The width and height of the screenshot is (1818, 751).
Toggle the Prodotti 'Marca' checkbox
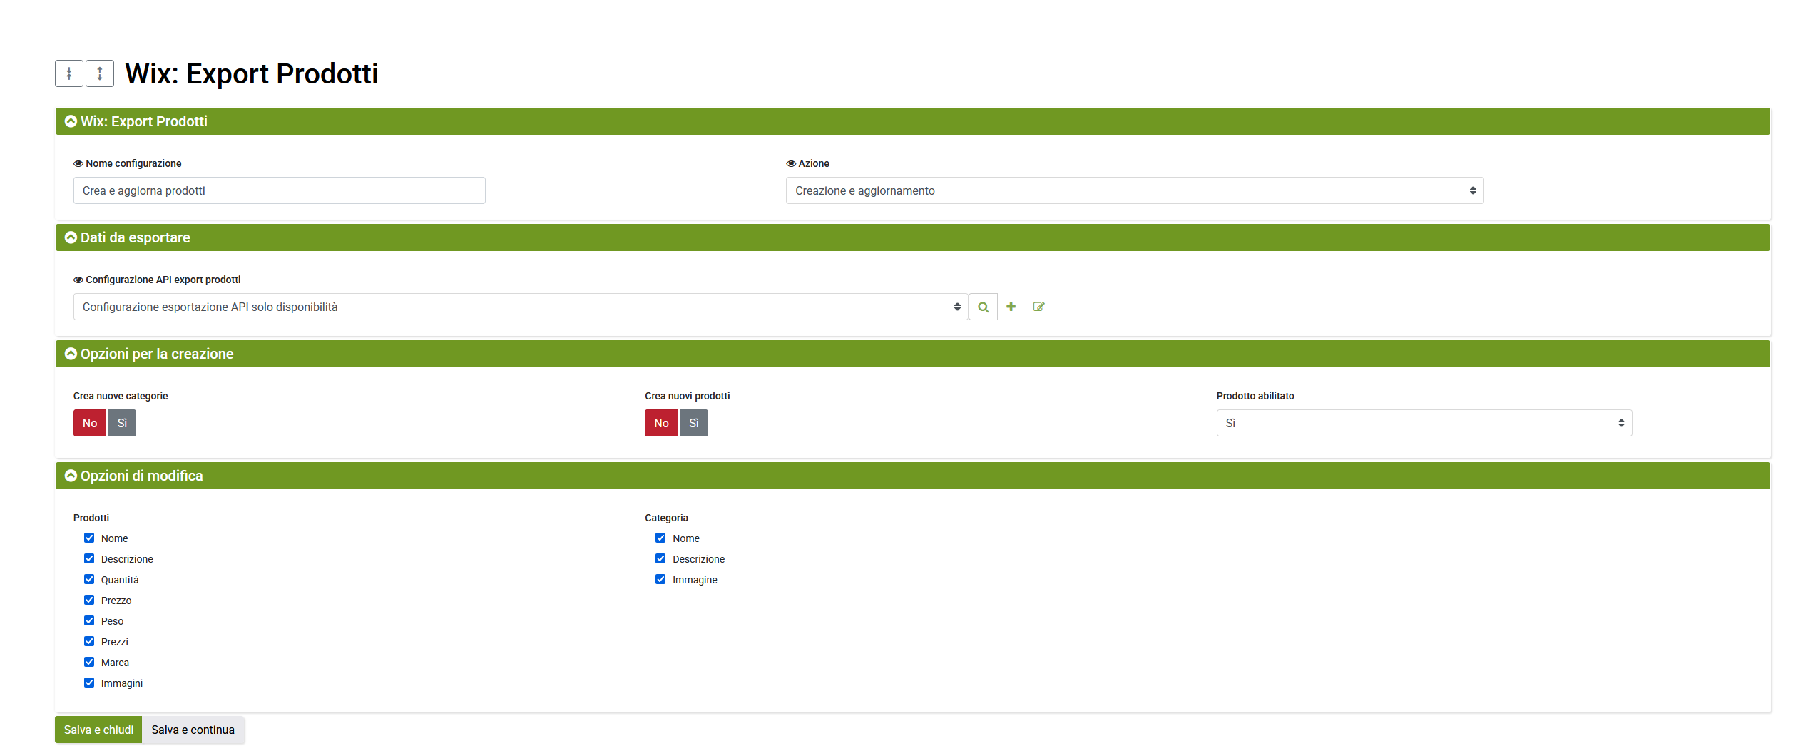point(89,663)
